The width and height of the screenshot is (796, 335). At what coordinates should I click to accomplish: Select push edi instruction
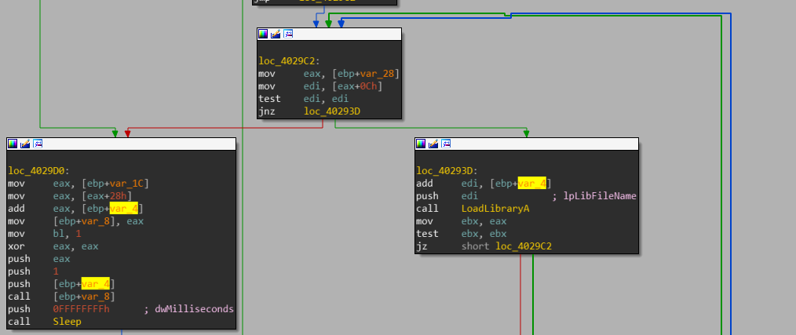pos(447,196)
